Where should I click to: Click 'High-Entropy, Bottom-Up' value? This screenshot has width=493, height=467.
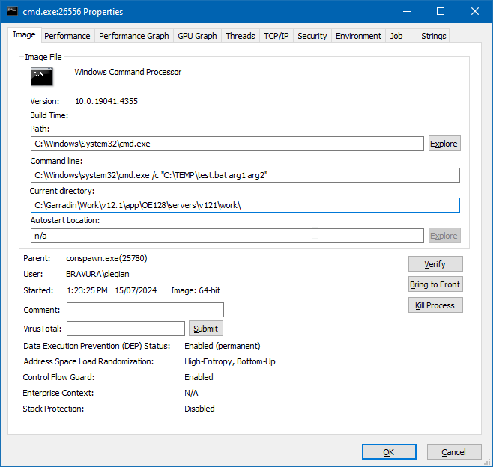point(230,361)
